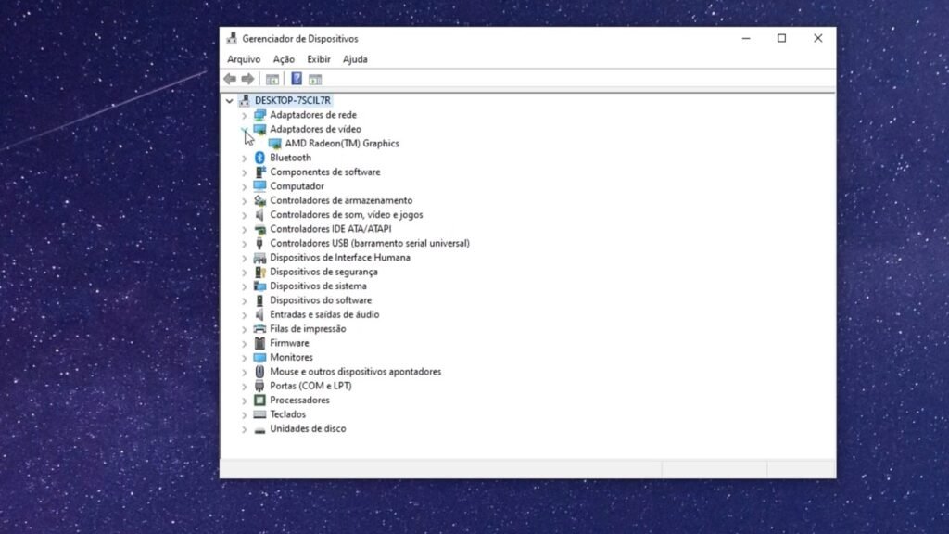949x534 pixels.
Task: Click the Teclados keyboard icon
Action: tap(259, 414)
